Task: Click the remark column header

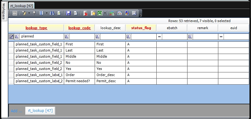Action: click(x=203, y=28)
